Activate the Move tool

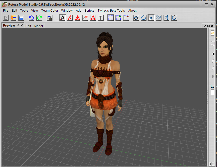136,18
